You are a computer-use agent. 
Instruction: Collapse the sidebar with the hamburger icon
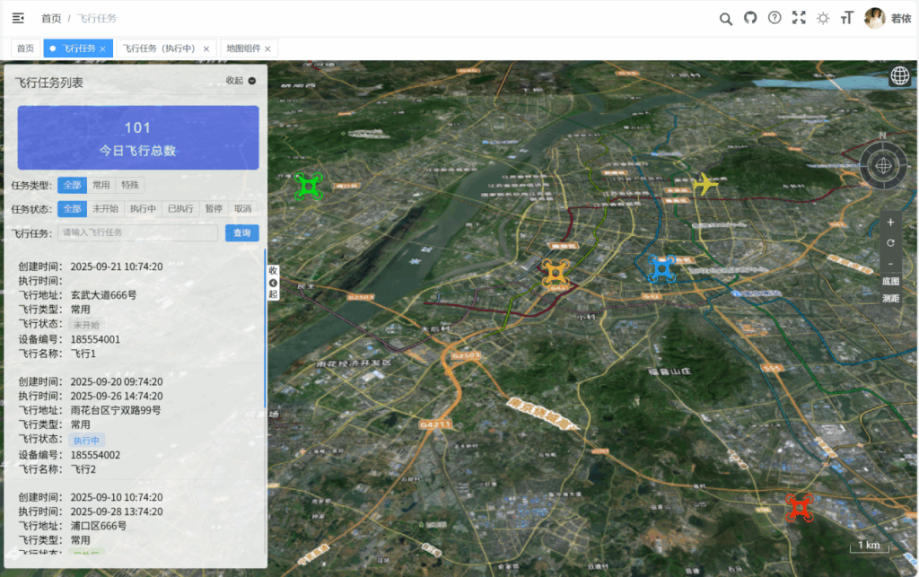pos(18,18)
